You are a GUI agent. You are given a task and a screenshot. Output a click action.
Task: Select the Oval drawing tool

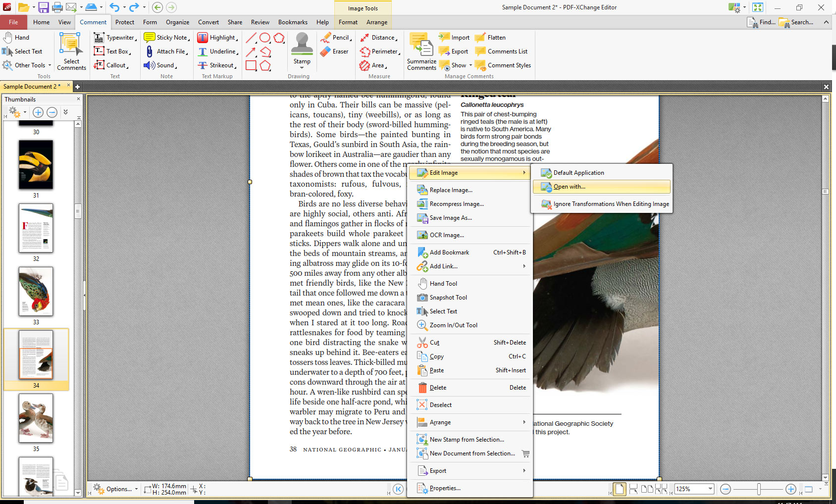point(265,38)
